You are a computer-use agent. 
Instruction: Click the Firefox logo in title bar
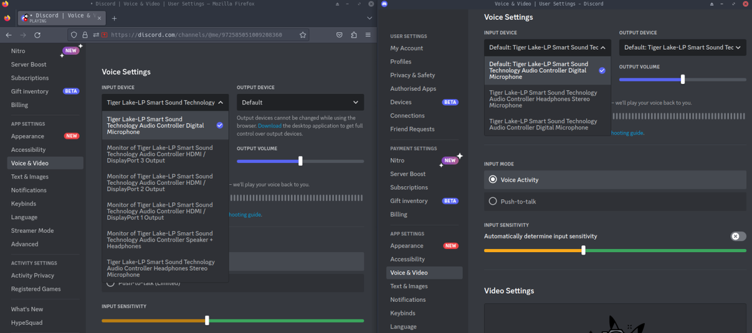5,4
